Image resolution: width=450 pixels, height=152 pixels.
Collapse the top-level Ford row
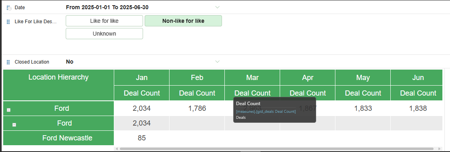point(8,110)
